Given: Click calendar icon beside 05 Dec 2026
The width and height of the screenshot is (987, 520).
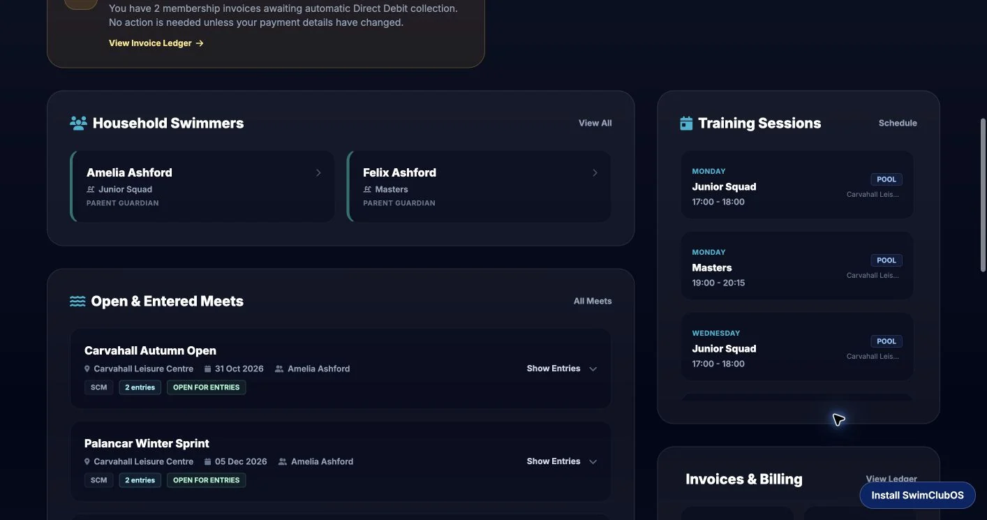Looking at the screenshot, I should pyautogui.click(x=207, y=461).
